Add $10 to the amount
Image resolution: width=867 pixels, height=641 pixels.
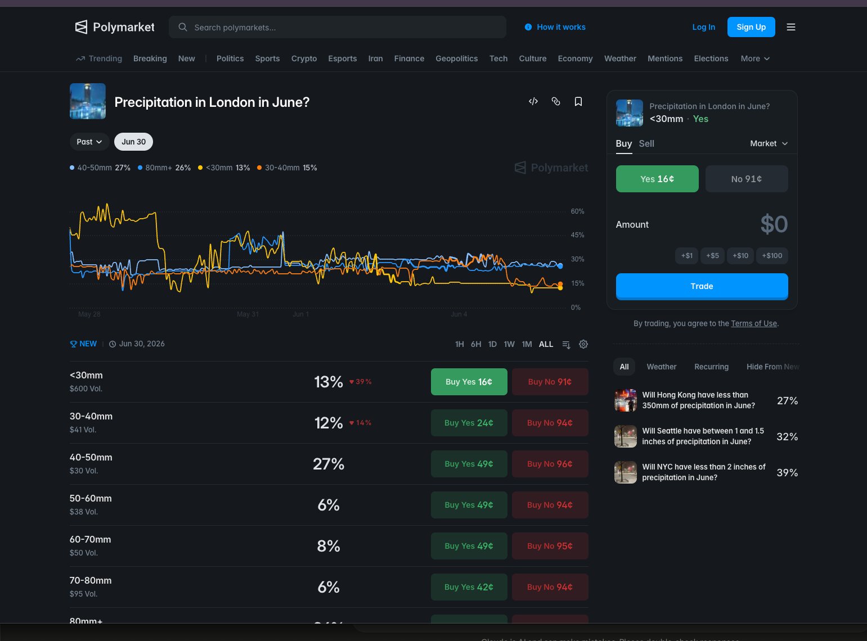click(740, 256)
